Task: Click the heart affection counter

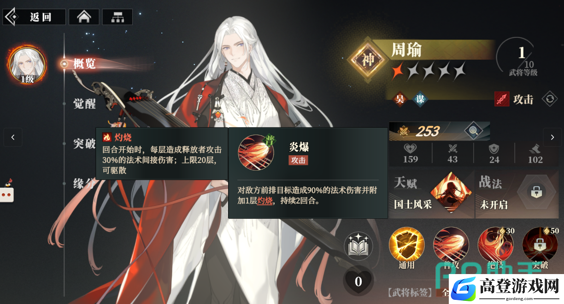Action: (358, 281)
